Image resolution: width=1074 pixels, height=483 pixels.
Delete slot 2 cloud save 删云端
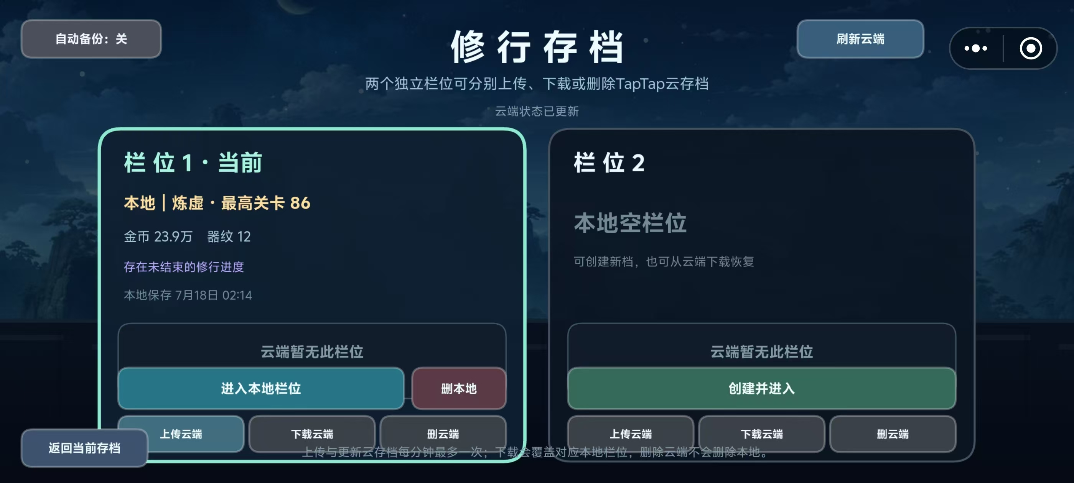point(892,434)
